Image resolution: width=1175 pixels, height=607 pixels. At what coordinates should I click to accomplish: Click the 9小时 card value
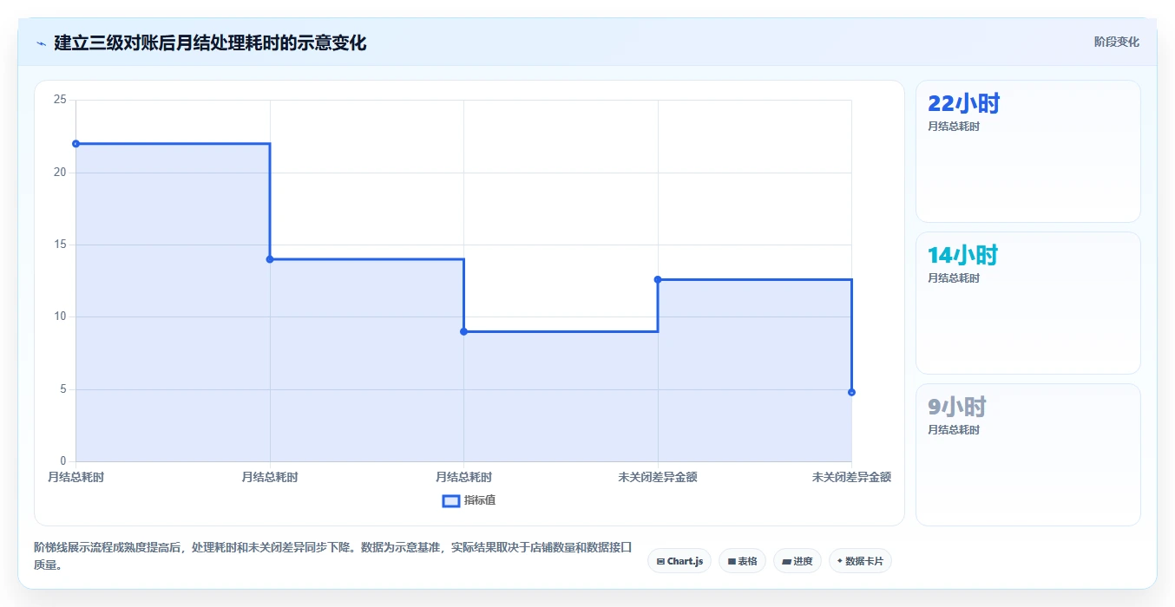pos(957,408)
